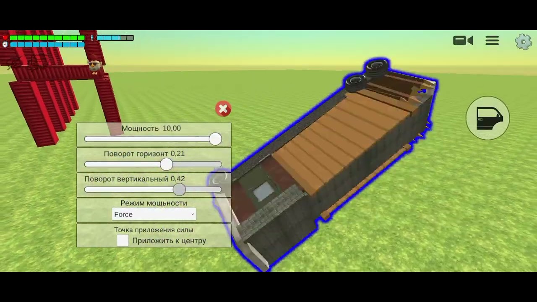Close the settings panel with red X
The image size is (537, 302).
click(223, 109)
